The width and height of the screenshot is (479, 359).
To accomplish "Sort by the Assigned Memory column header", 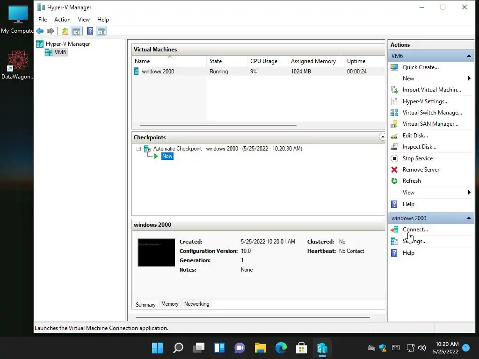I will click(x=316, y=61).
